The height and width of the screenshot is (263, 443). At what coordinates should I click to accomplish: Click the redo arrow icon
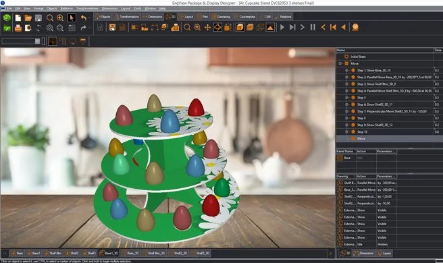pos(83,28)
